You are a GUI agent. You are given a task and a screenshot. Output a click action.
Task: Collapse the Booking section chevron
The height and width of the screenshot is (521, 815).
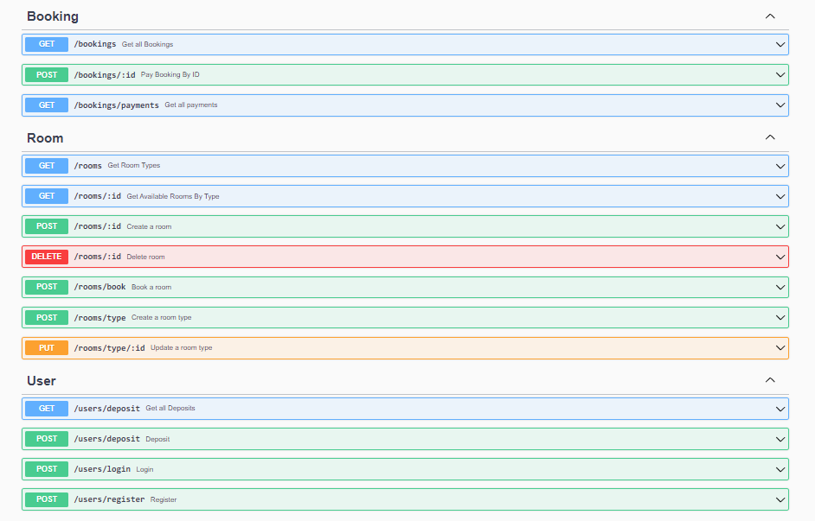770,16
